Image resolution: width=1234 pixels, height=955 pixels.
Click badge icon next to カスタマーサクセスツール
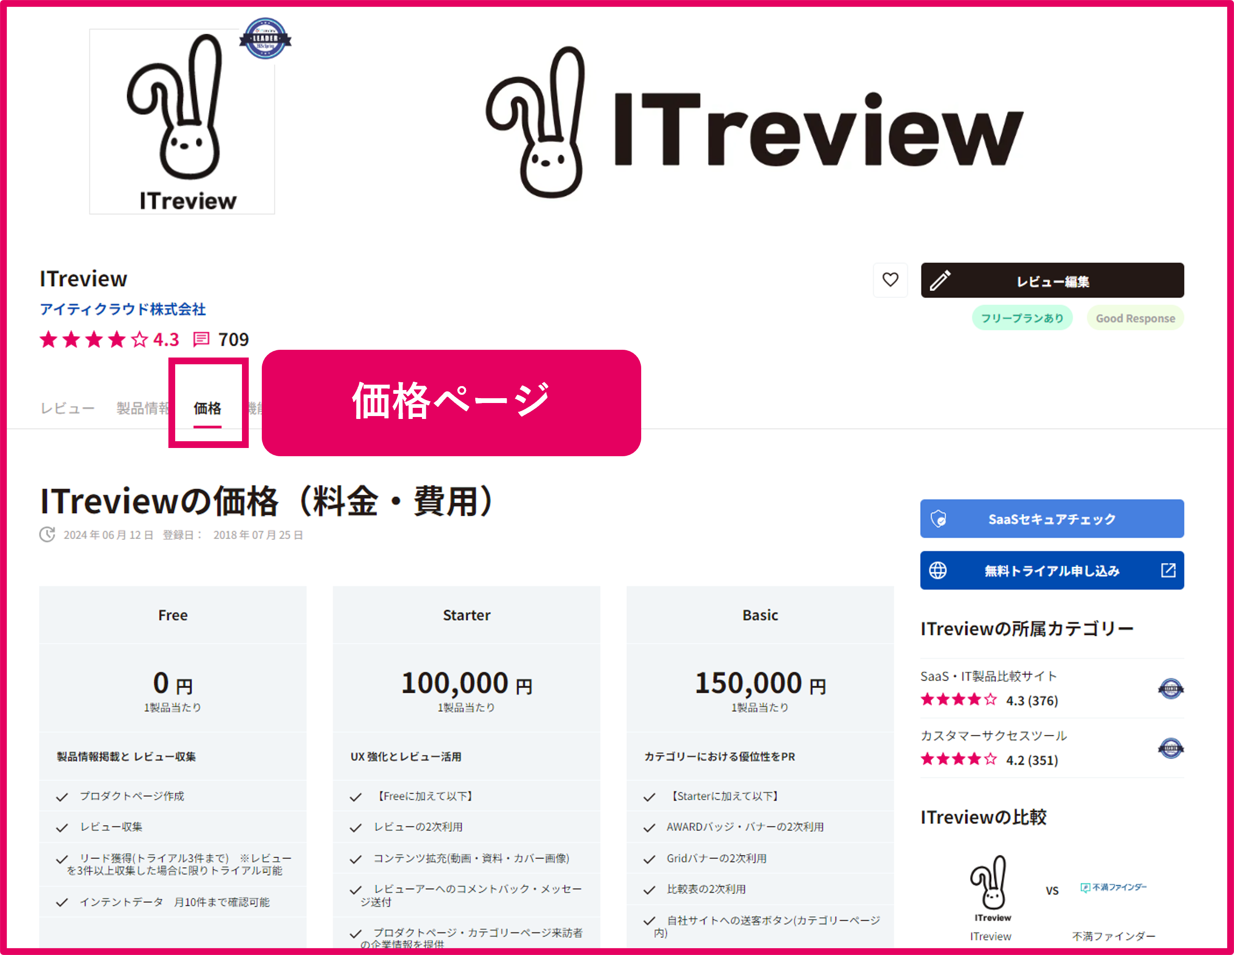tap(1170, 748)
